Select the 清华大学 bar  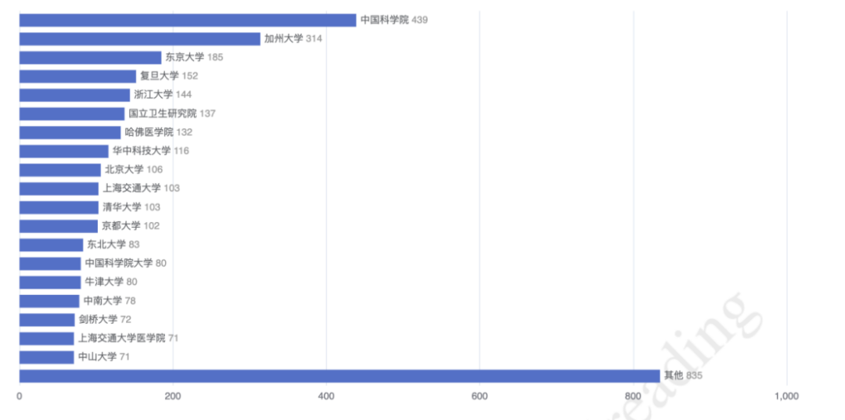coord(59,207)
